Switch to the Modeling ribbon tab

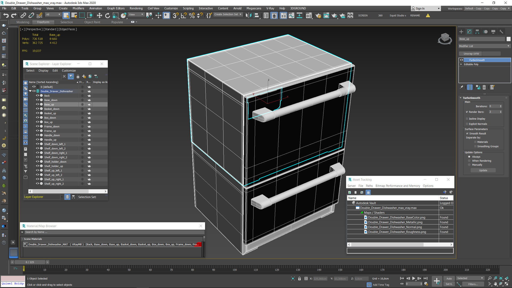click(x=23, y=22)
